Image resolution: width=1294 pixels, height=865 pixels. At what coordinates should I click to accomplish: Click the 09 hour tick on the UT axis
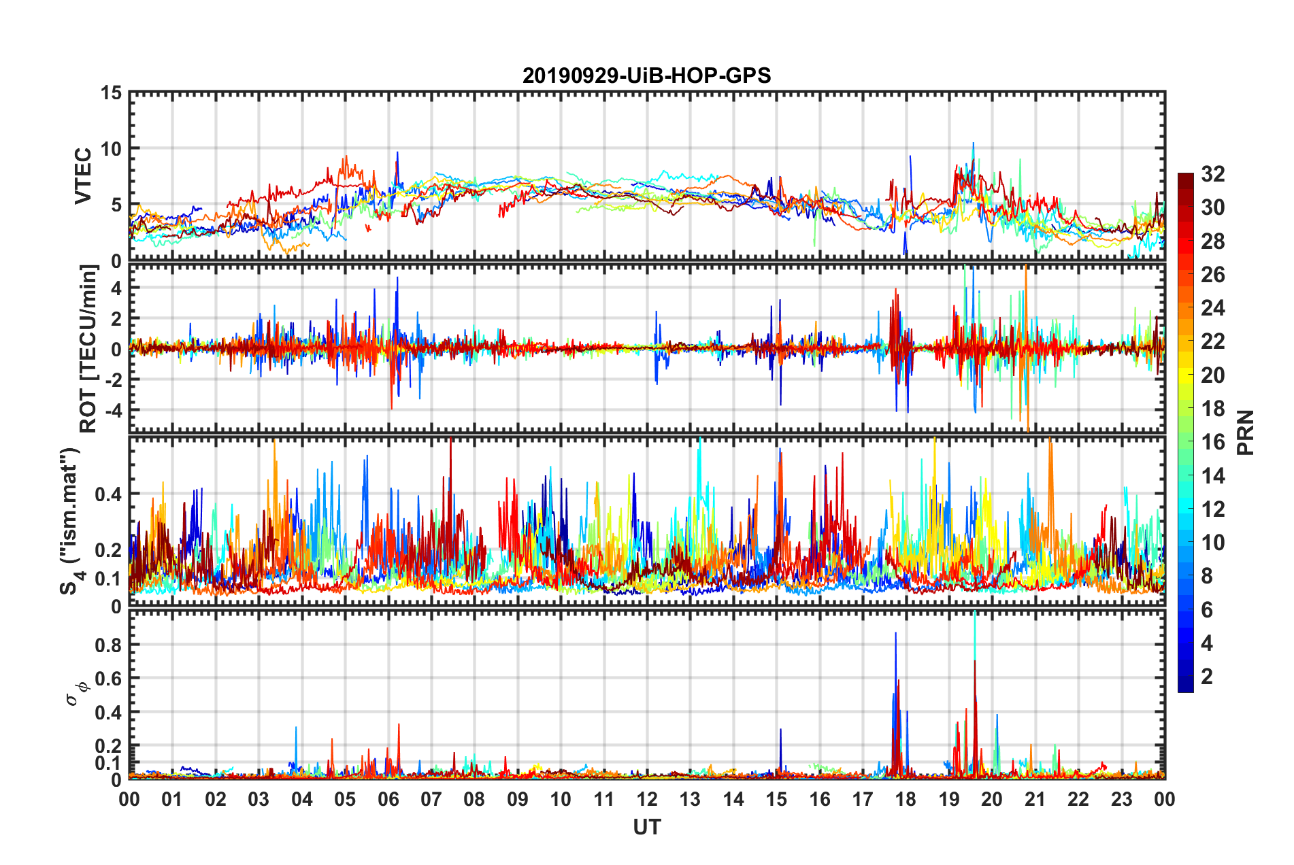(518, 799)
